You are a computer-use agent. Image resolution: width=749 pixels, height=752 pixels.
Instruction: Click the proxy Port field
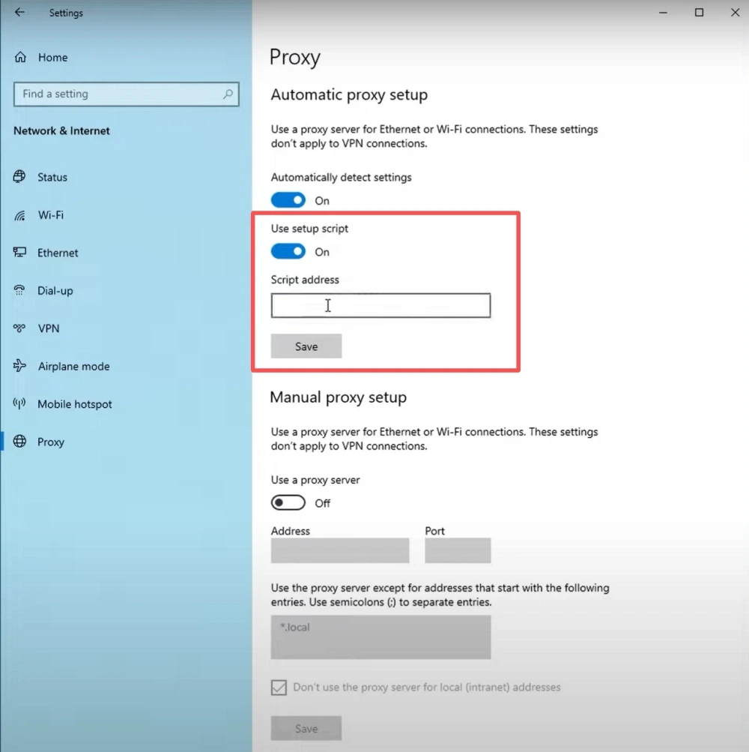458,550
